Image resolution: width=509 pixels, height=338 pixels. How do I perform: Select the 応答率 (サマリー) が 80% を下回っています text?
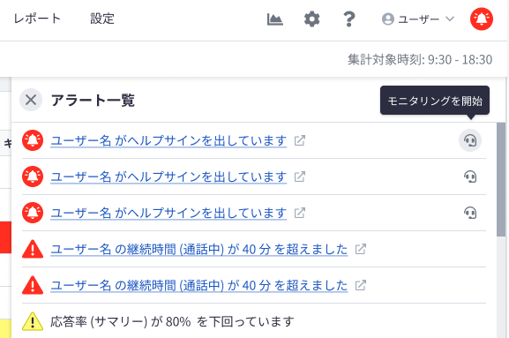172,322
